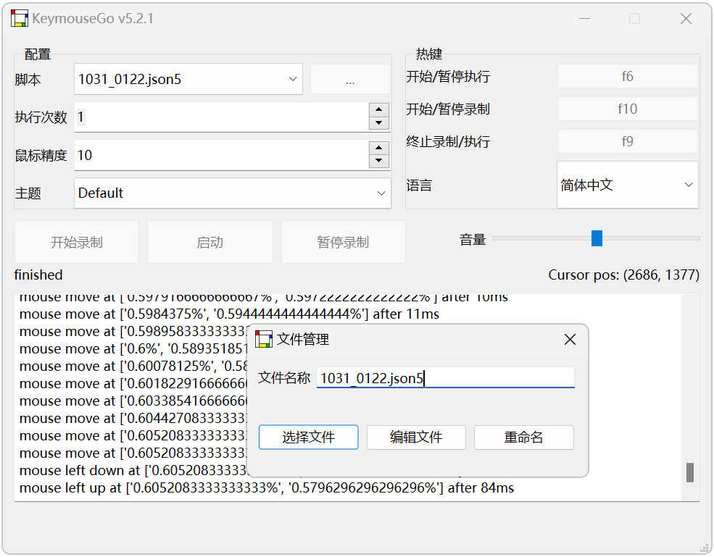Click the 暂停录制 button
Viewport: 714px width, 557px height.
(x=344, y=242)
